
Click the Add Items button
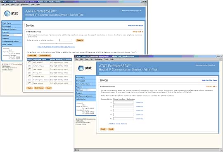pos(39,88)
